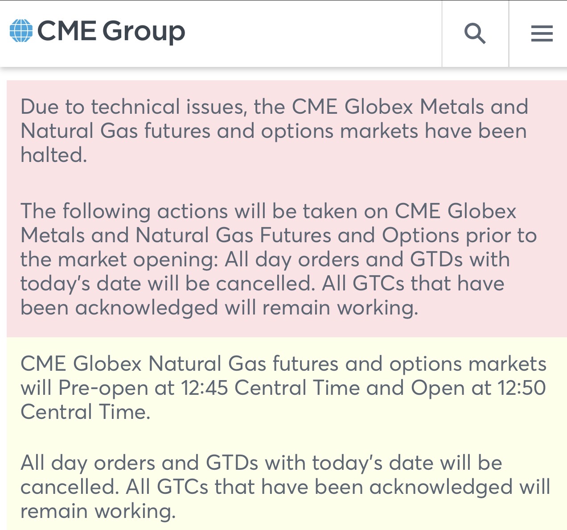The height and width of the screenshot is (530, 567).
Task: Click the CME Group globe icon
Action: pos(21,31)
